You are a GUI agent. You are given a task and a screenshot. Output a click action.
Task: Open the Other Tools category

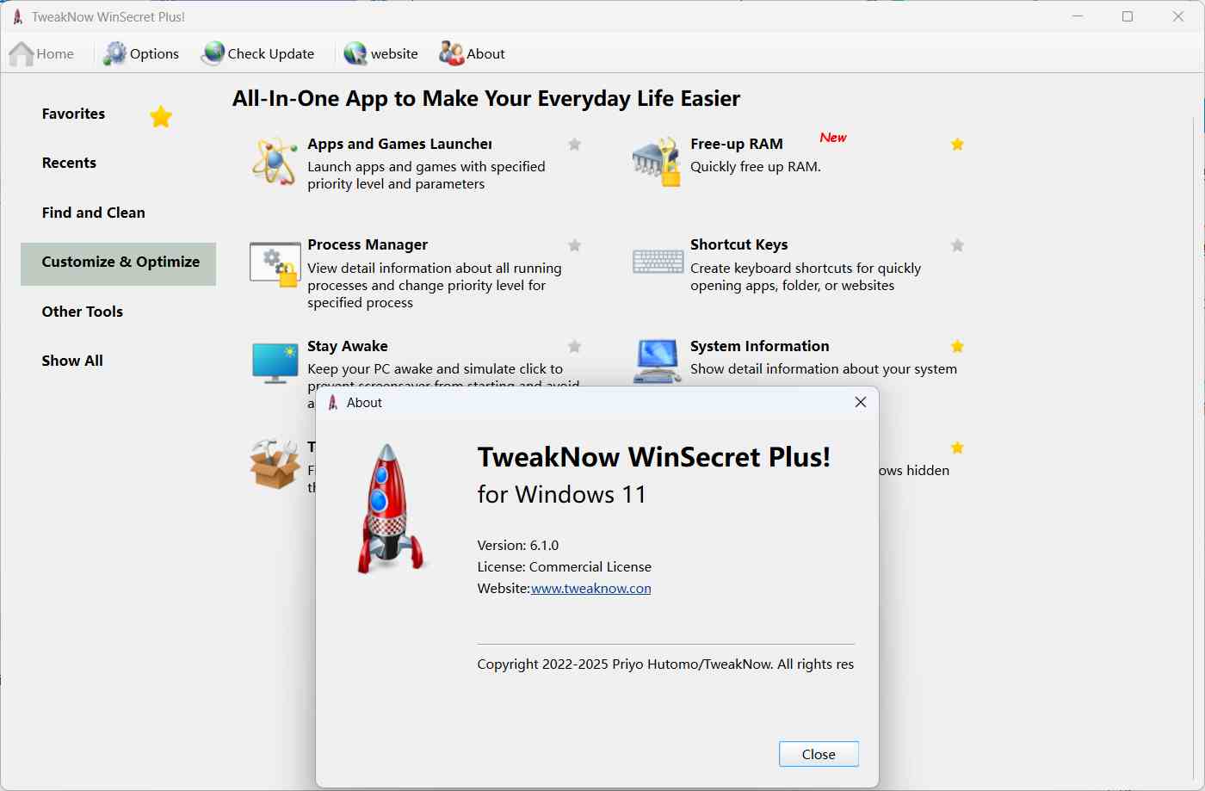pos(83,312)
